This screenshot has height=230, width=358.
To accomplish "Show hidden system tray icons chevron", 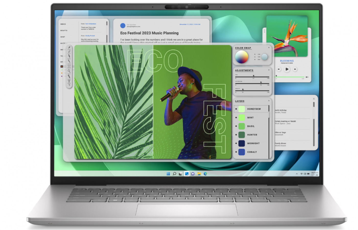I will 297,174.
